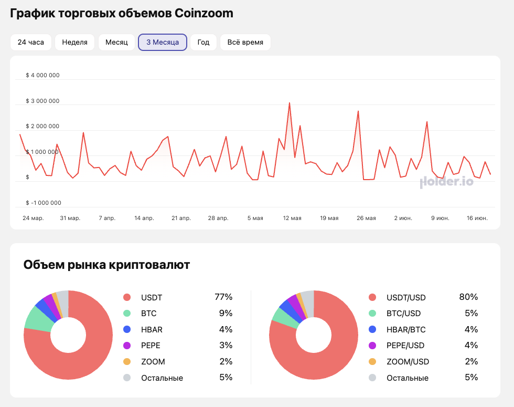Viewport: 514px width, 407px height.
Task: Click the gray Остальные dot in left legend
Action: click(127, 378)
